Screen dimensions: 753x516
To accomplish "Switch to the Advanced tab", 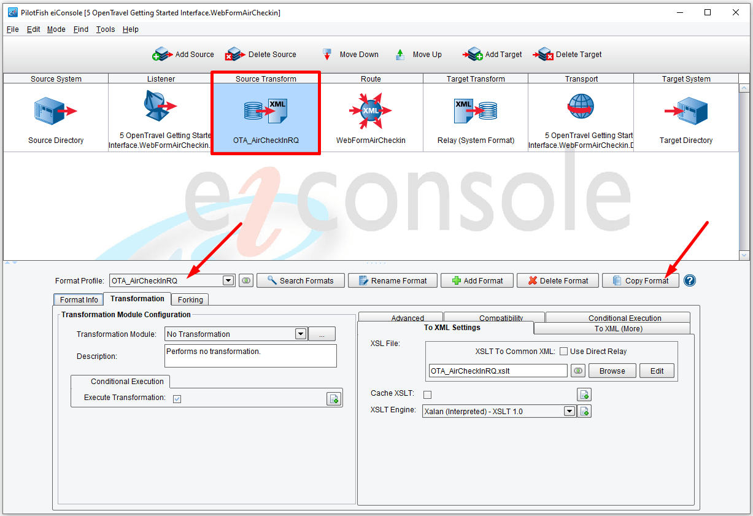I will click(400, 317).
